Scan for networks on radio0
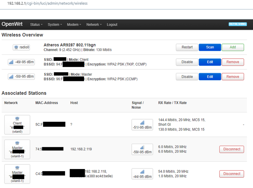Image resolution: width=253 pixels, height=188 pixels. coord(210,47)
